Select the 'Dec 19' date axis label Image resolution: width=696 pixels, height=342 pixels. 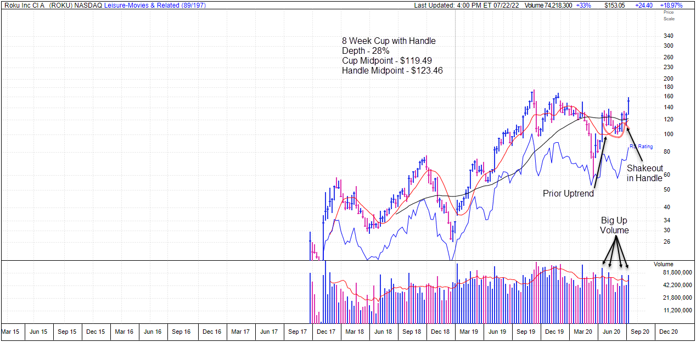tap(554, 332)
